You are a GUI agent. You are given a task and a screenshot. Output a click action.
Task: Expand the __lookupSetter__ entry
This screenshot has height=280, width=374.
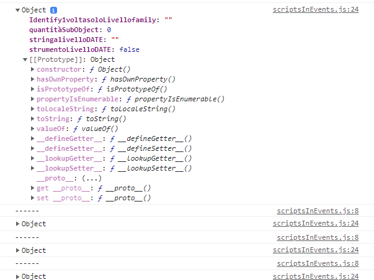click(x=32, y=168)
